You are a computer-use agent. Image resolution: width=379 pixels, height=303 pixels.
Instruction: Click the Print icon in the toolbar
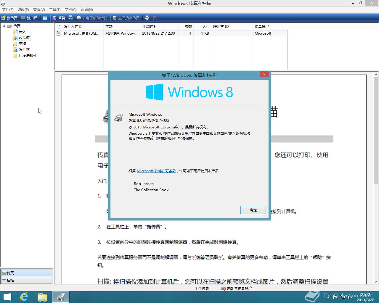coord(147,18)
